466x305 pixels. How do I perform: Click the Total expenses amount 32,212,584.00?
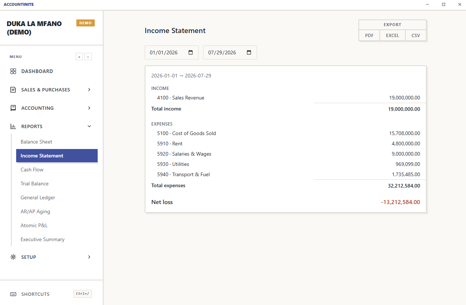click(x=404, y=186)
